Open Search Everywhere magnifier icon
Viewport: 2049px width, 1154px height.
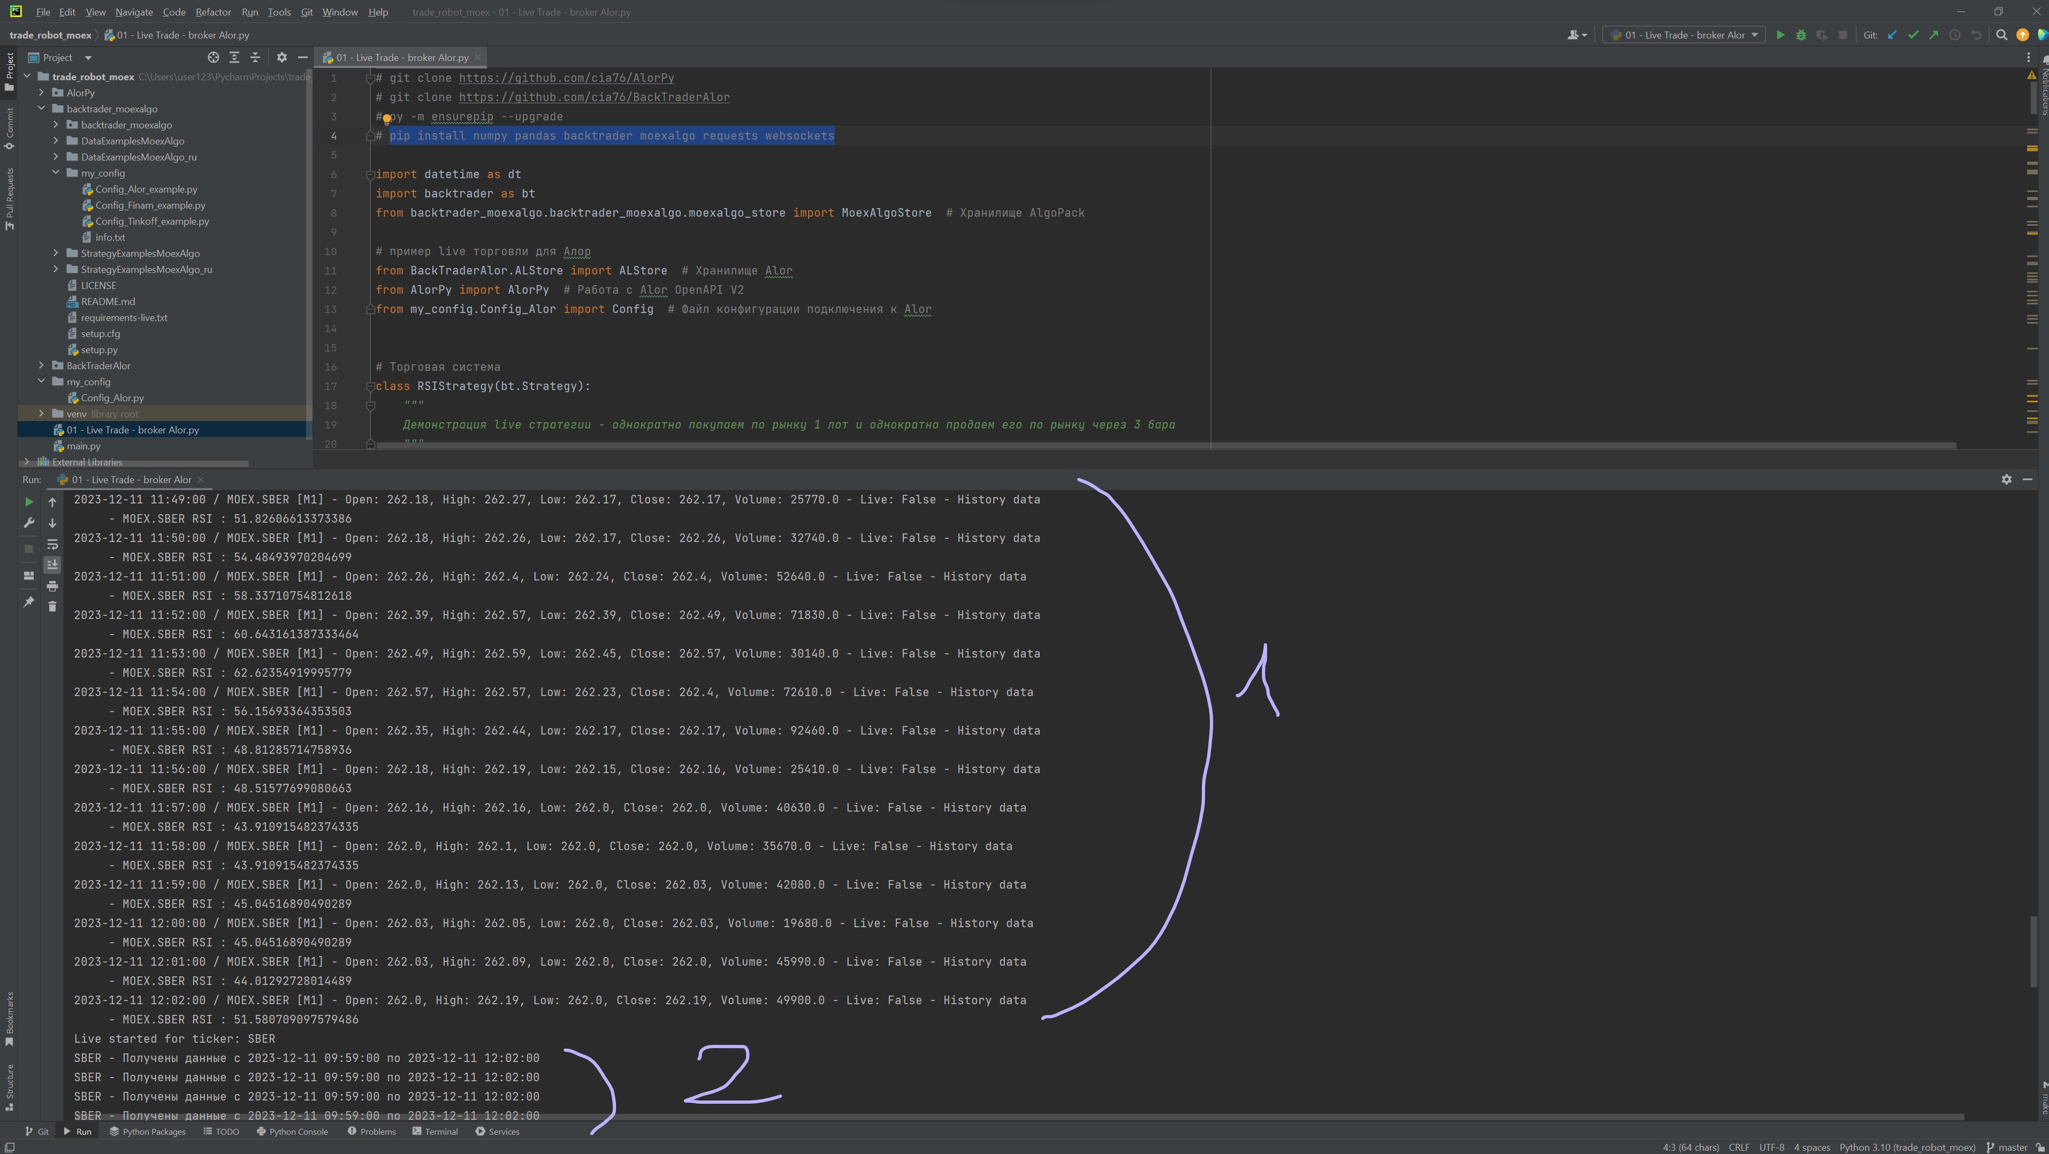[x=2001, y=35]
